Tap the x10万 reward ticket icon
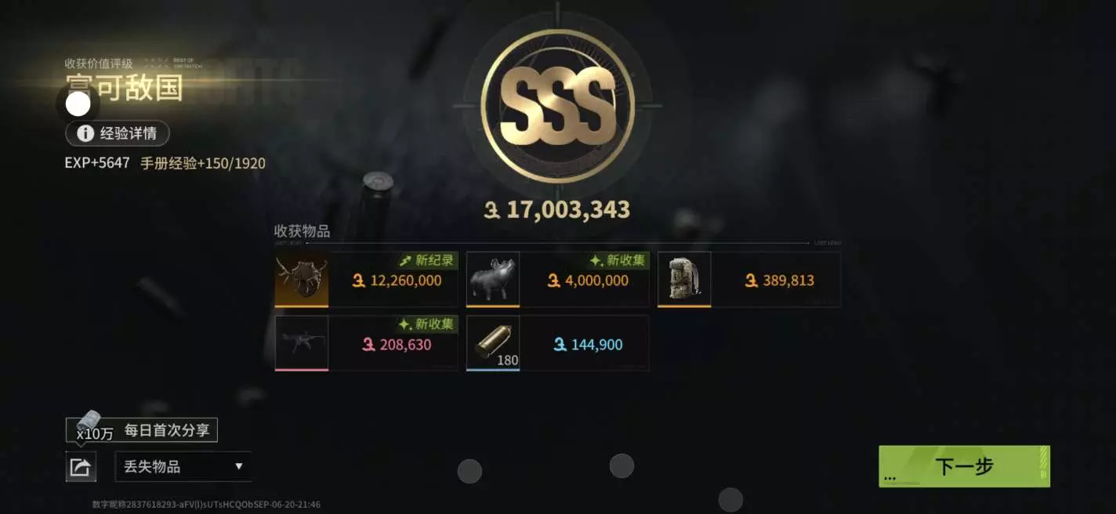Screen dimensions: 1116x514 tap(89, 424)
